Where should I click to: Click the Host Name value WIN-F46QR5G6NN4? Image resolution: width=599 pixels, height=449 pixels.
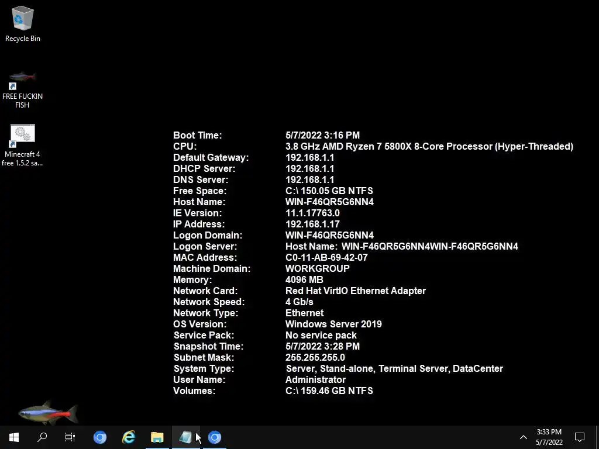[x=329, y=202]
